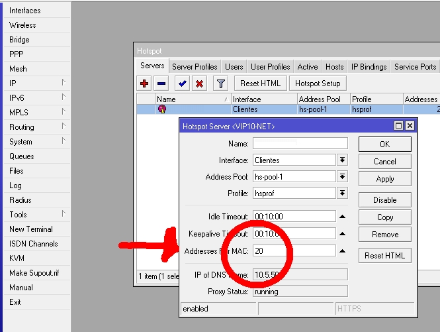Sort by the Name column header
The image size is (440, 332).
[x=193, y=99]
